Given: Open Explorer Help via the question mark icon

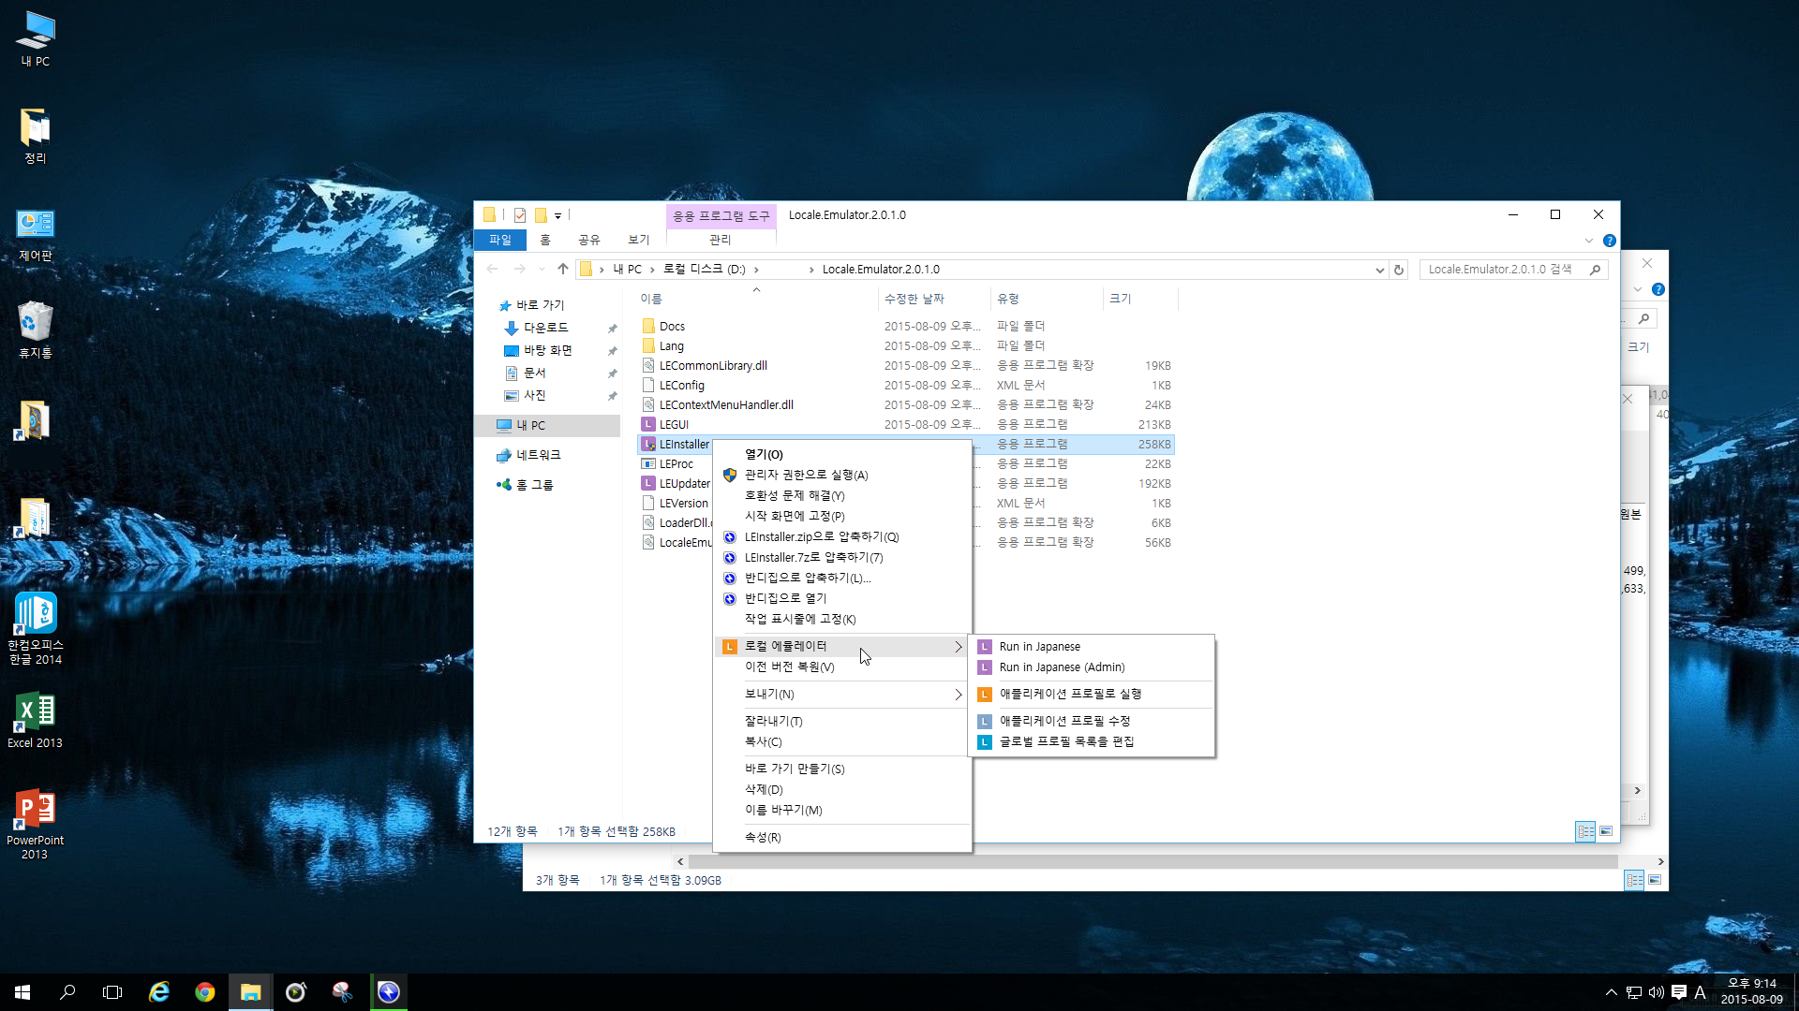Looking at the screenshot, I should [x=1610, y=241].
